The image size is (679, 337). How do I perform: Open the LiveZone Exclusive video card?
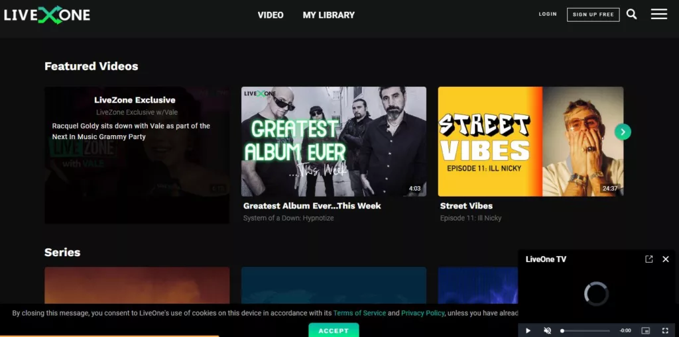tap(137, 155)
